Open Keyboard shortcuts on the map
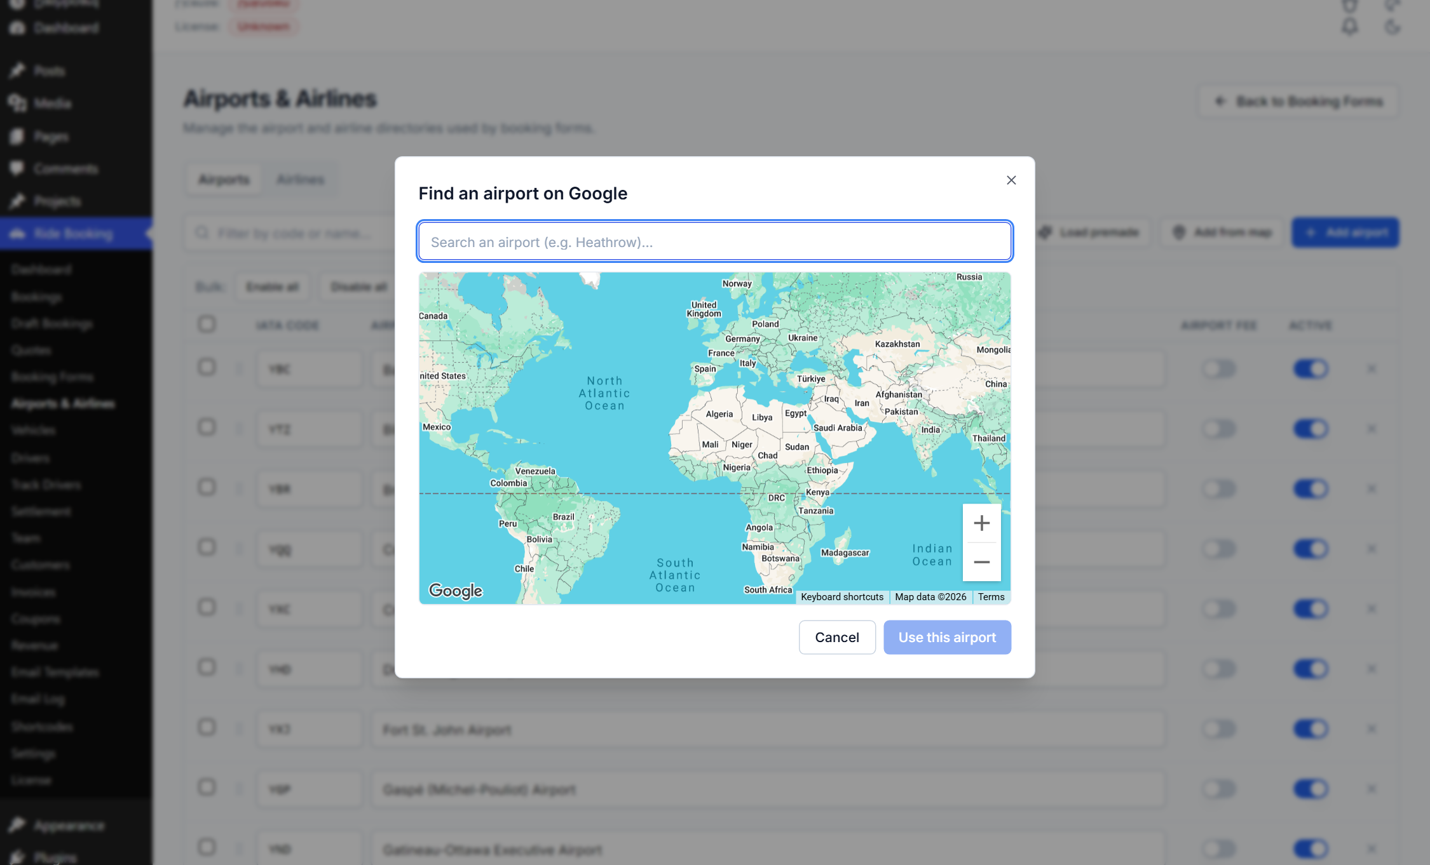The image size is (1430, 865). pos(842,597)
